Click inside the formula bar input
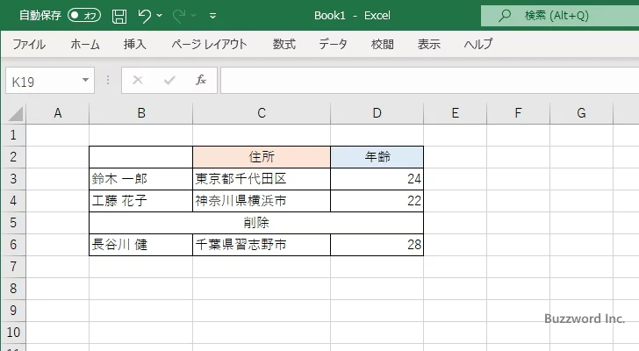Image resolution: width=639 pixels, height=351 pixels. (x=429, y=81)
